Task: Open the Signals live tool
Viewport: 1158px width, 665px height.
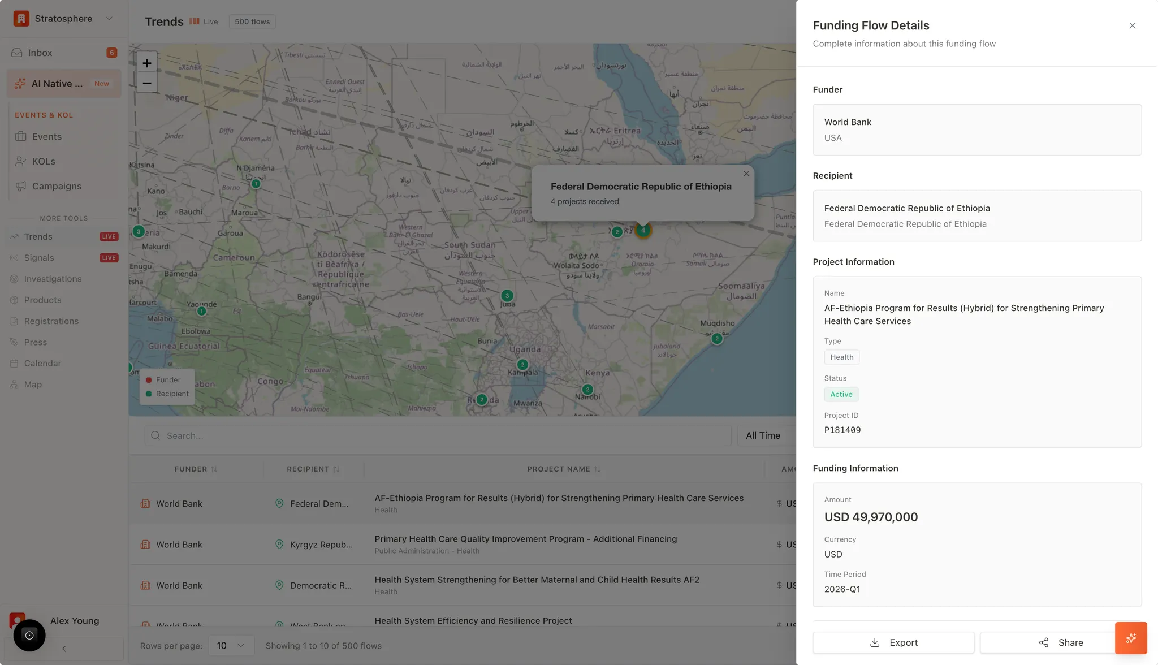Action: tap(40, 257)
